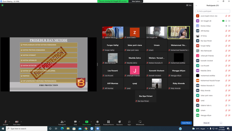Screen dimensions: 232x131
Task: Open the more options button beside Mute All
Action: (221, 123)
